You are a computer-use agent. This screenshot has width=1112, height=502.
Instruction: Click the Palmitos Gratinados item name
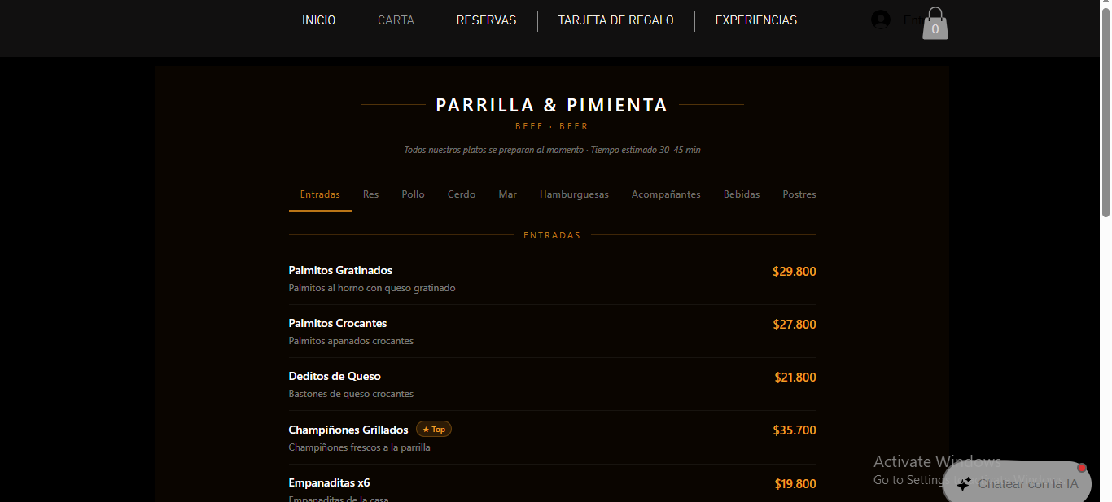tap(340, 270)
